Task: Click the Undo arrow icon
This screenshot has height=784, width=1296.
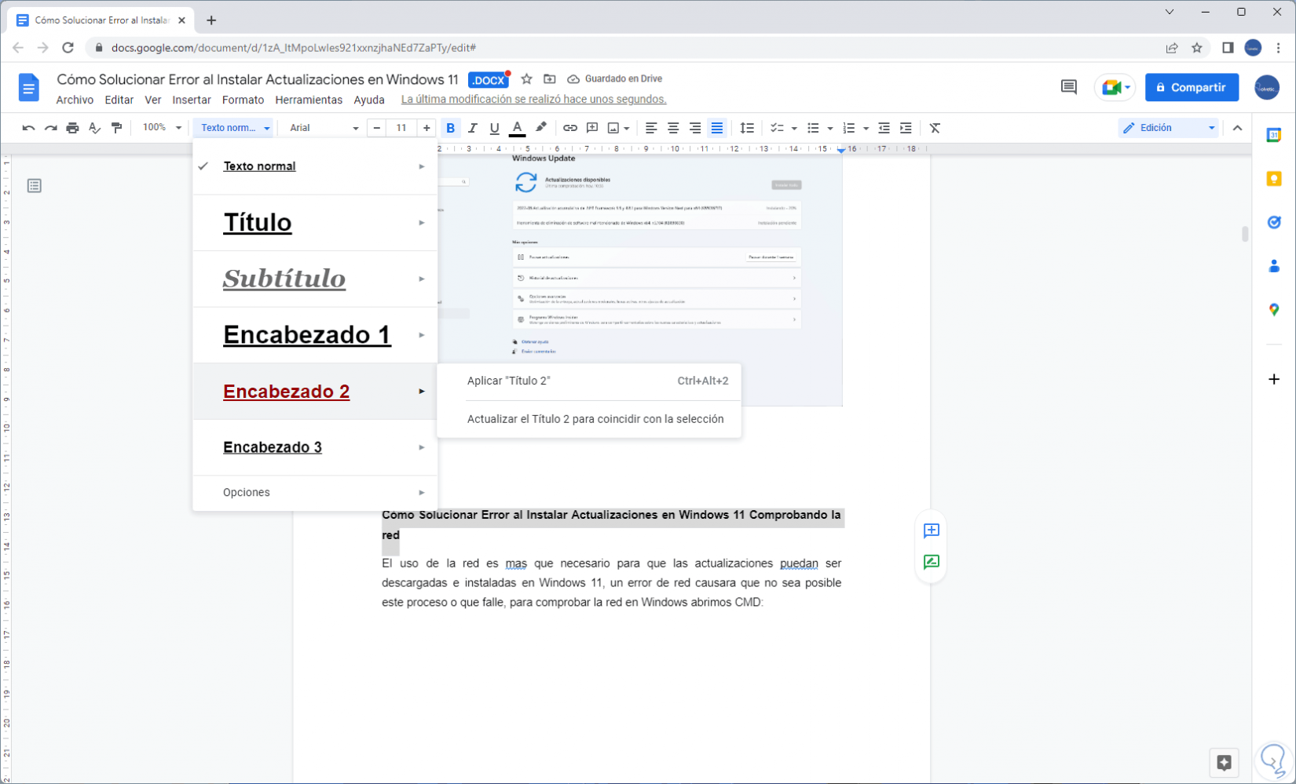Action: pyautogui.click(x=28, y=128)
